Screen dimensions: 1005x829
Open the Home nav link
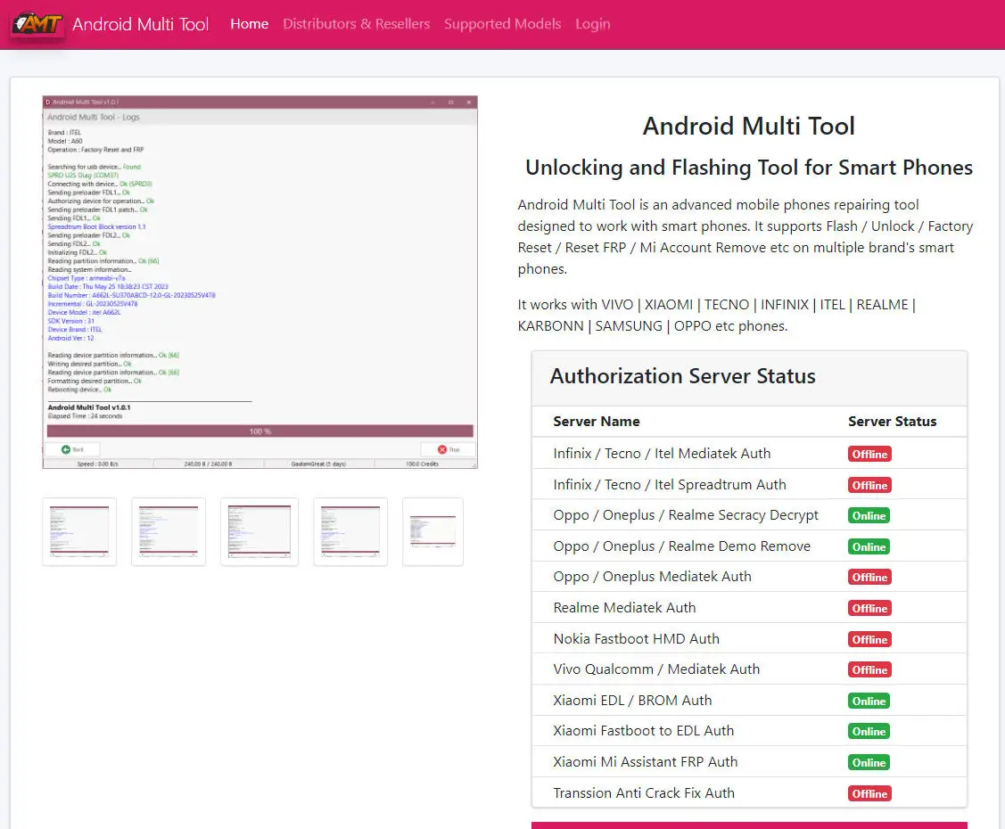(x=250, y=24)
